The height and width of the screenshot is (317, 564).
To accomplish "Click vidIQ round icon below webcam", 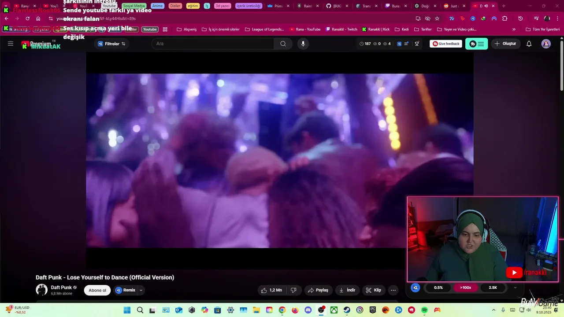I will (x=415, y=288).
